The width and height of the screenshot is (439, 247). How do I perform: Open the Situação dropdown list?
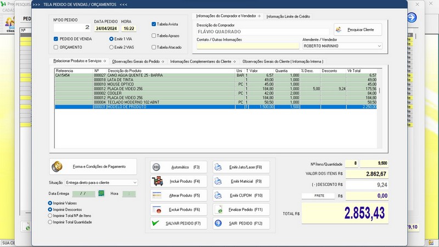135,182
